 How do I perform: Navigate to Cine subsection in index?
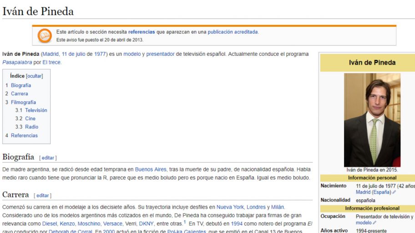click(30, 119)
